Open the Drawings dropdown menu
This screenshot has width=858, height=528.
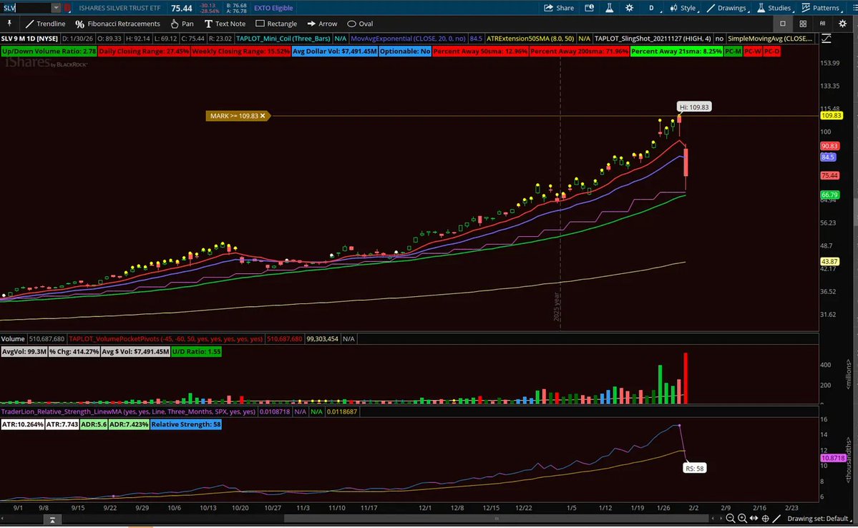pos(728,8)
